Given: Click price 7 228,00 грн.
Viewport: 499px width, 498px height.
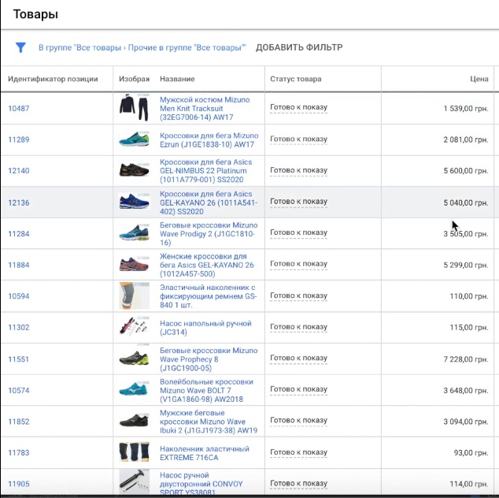Looking at the screenshot, I should click(466, 359).
